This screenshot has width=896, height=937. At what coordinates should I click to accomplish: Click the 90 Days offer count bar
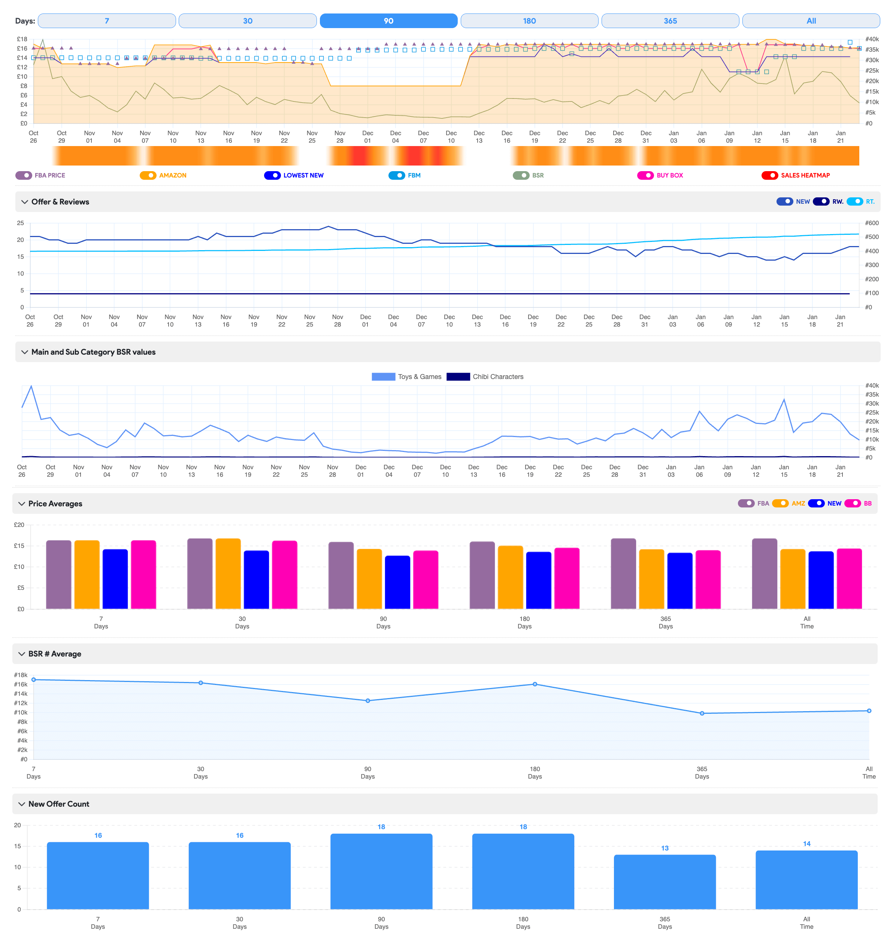pyautogui.click(x=382, y=871)
